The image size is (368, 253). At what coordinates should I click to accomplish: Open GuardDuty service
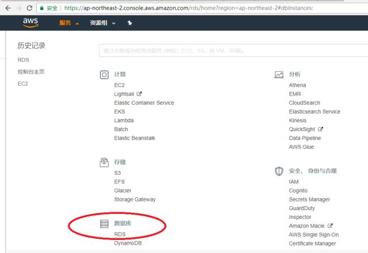[x=302, y=208]
